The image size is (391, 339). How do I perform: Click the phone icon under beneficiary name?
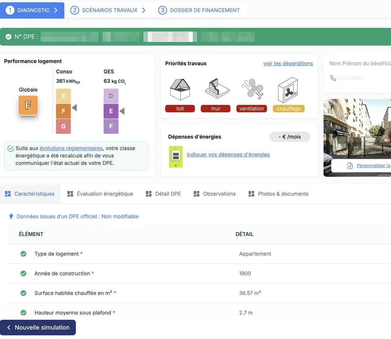pos(333,78)
